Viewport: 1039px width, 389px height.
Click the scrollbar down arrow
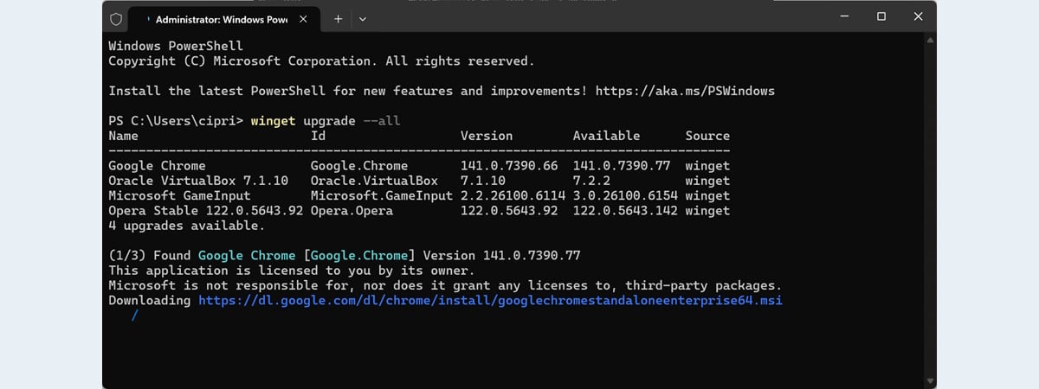931,380
